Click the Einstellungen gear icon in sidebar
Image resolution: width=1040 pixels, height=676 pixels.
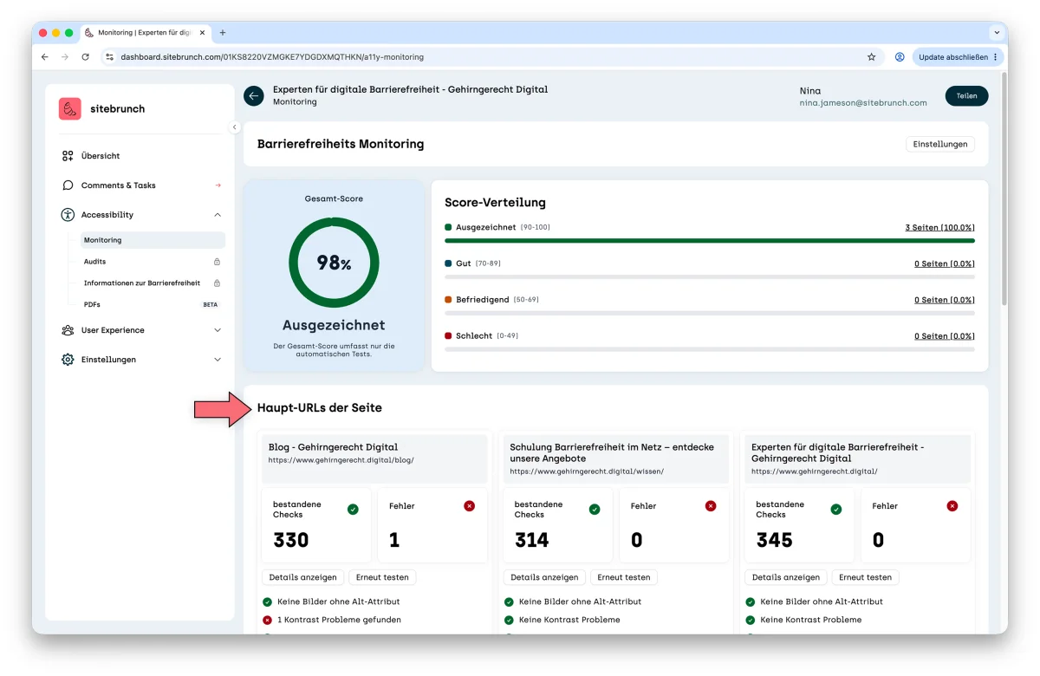[68, 360]
